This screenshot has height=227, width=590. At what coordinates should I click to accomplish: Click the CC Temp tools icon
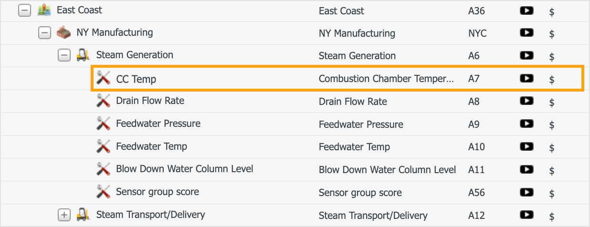[x=103, y=78]
